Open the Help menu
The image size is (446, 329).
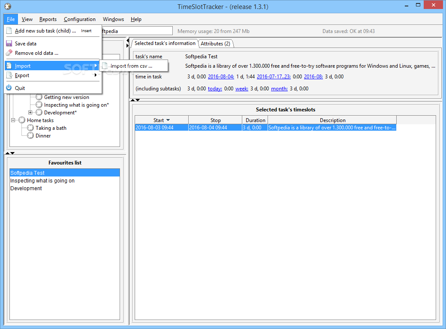coord(136,19)
